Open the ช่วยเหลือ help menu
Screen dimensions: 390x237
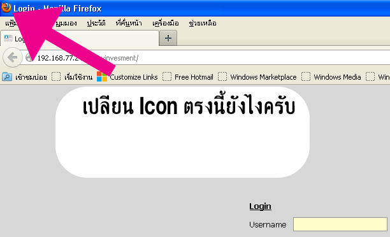[203, 23]
